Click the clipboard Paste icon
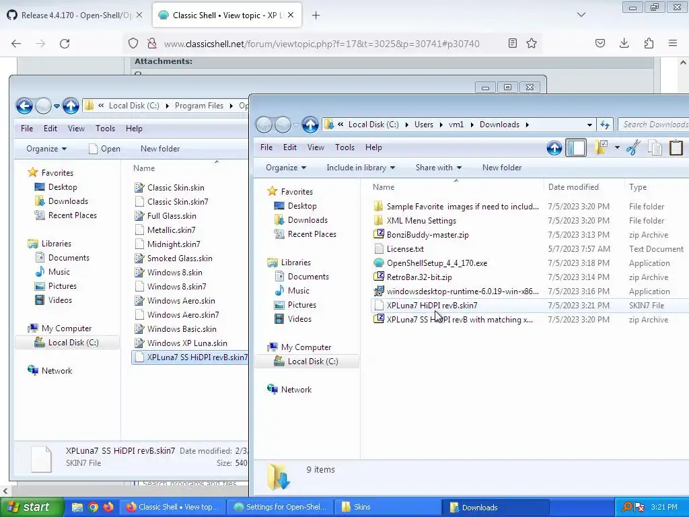Image resolution: width=689 pixels, height=517 pixels. tap(676, 147)
